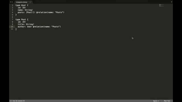The height and width of the screenshot is (102, 182).
Task: Click line number 11 in the gutter
Action: tap(12, 29)
